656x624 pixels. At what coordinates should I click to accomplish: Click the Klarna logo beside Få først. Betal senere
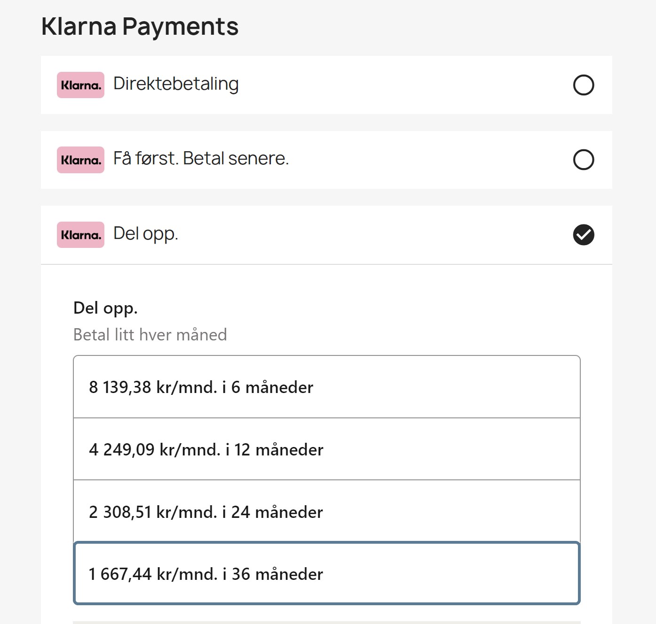[x=80, y=160]
